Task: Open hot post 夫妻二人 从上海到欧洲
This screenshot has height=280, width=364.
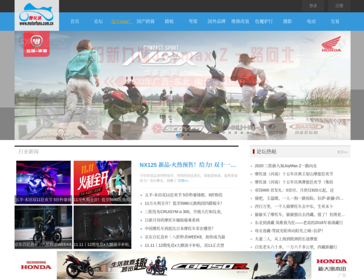Action: click(x=286, y=239)
